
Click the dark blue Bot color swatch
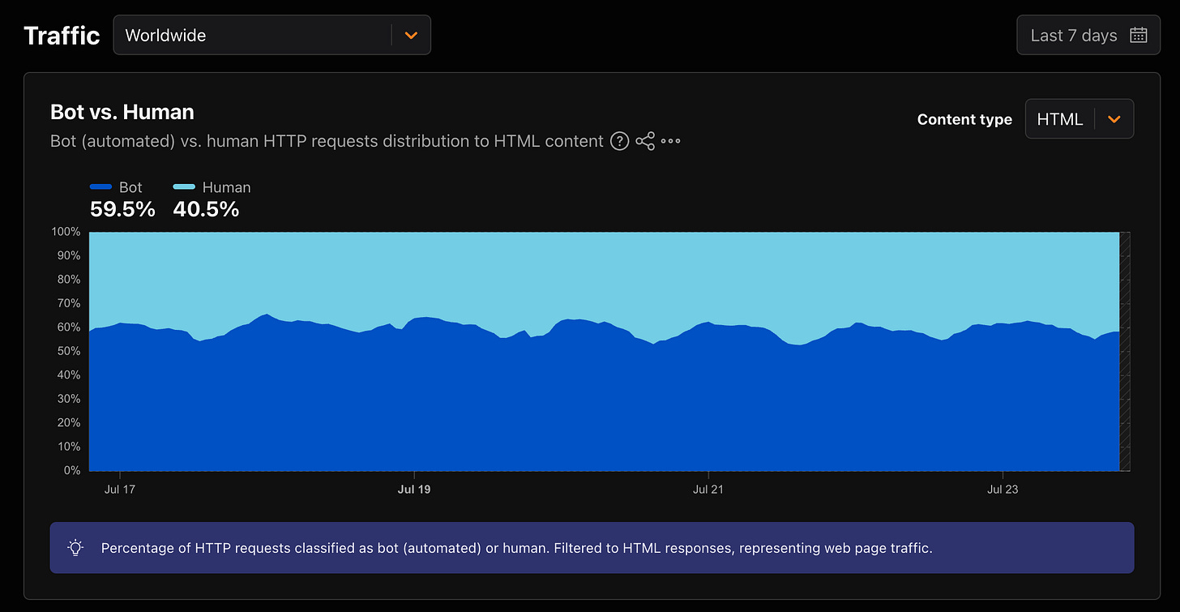(100, 187)
